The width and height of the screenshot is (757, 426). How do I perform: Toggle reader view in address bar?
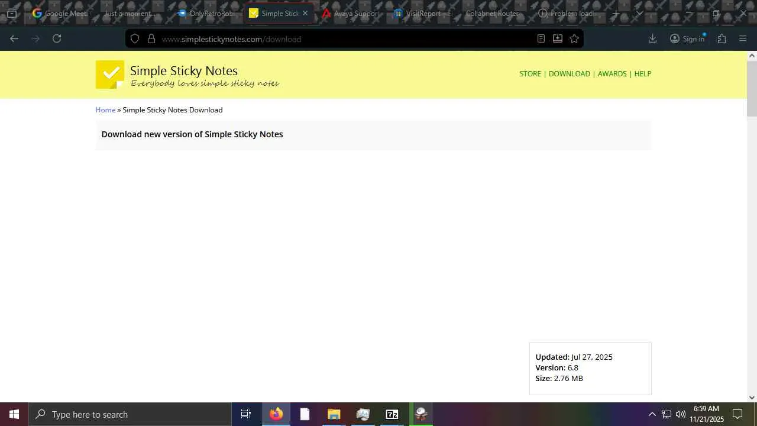coord(541,38)
